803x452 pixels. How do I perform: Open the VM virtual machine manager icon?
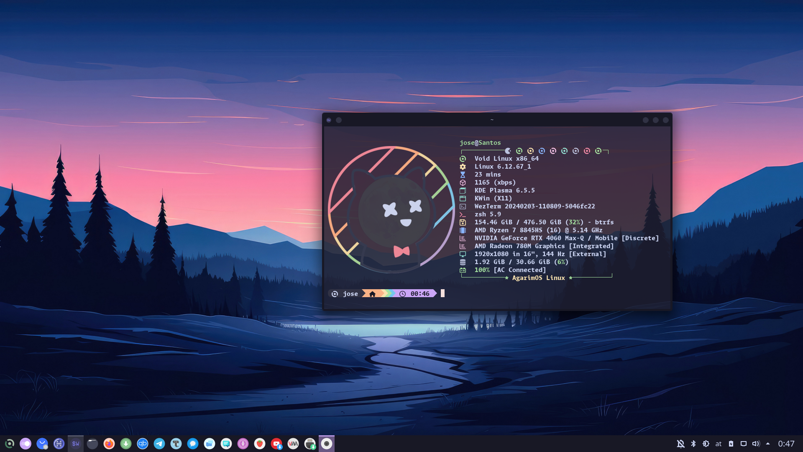coord(293,444)
